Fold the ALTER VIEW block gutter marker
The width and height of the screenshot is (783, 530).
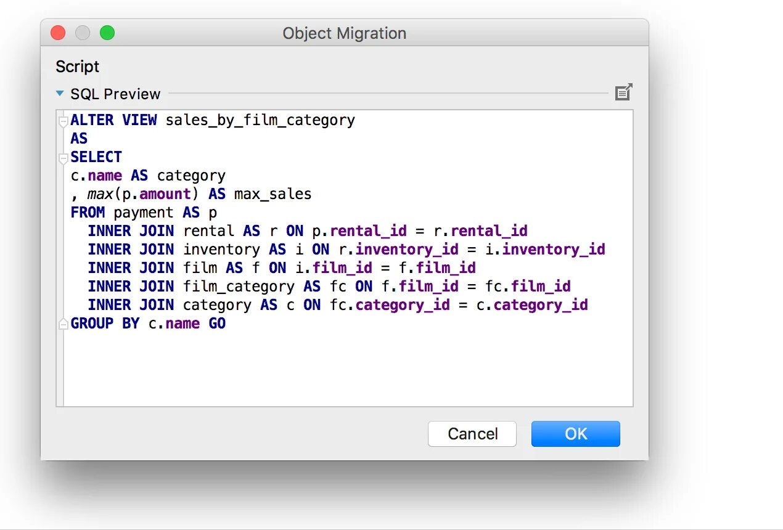62,121
